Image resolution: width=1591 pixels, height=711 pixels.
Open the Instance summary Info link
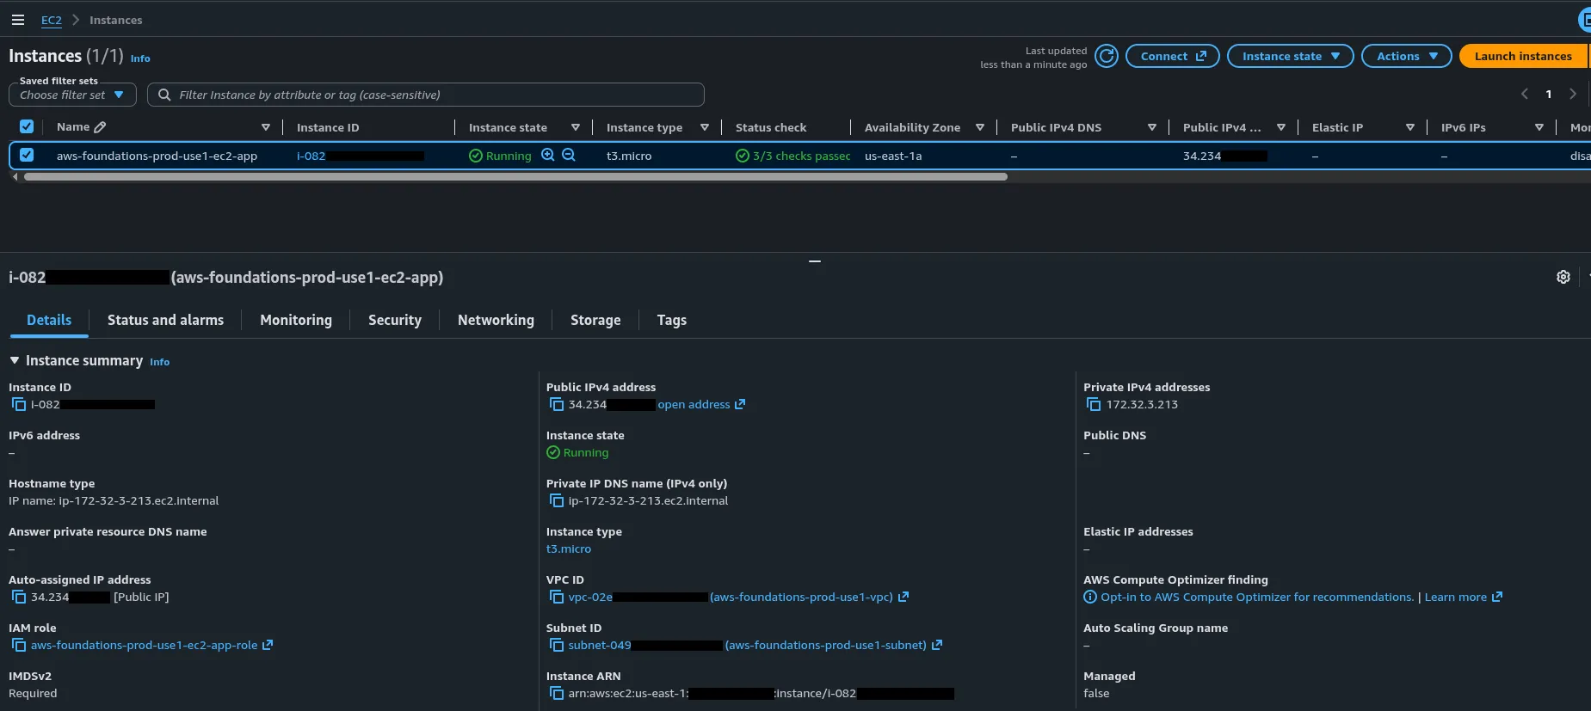[160, 362]
